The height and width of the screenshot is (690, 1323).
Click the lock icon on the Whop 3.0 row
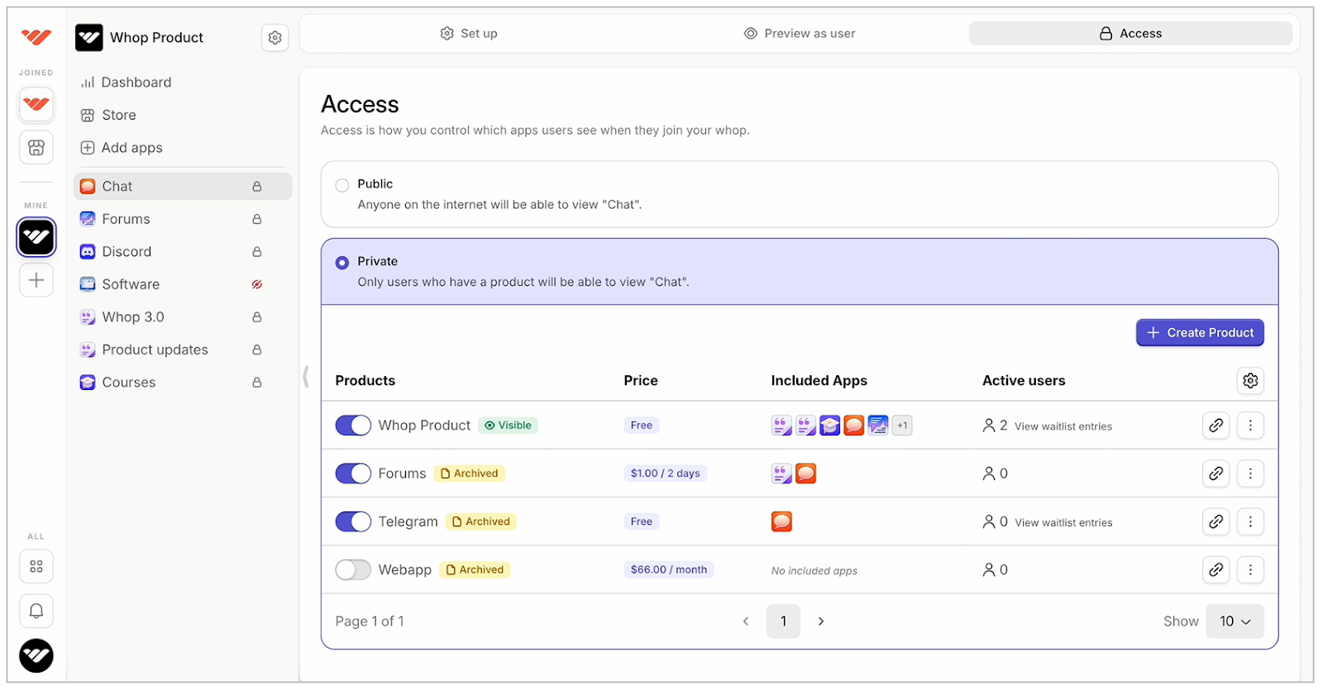pos(257,317)
